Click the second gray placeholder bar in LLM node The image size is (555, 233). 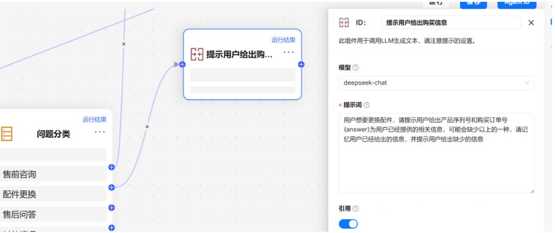[242, 90]
